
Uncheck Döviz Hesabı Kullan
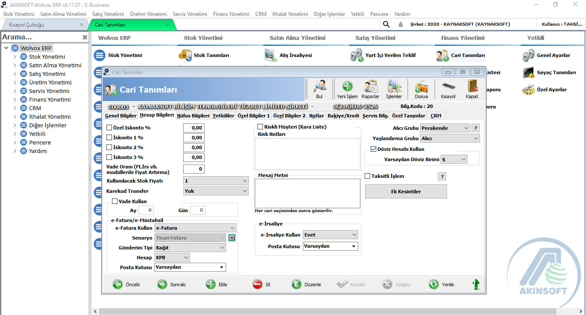pos(373,149)
